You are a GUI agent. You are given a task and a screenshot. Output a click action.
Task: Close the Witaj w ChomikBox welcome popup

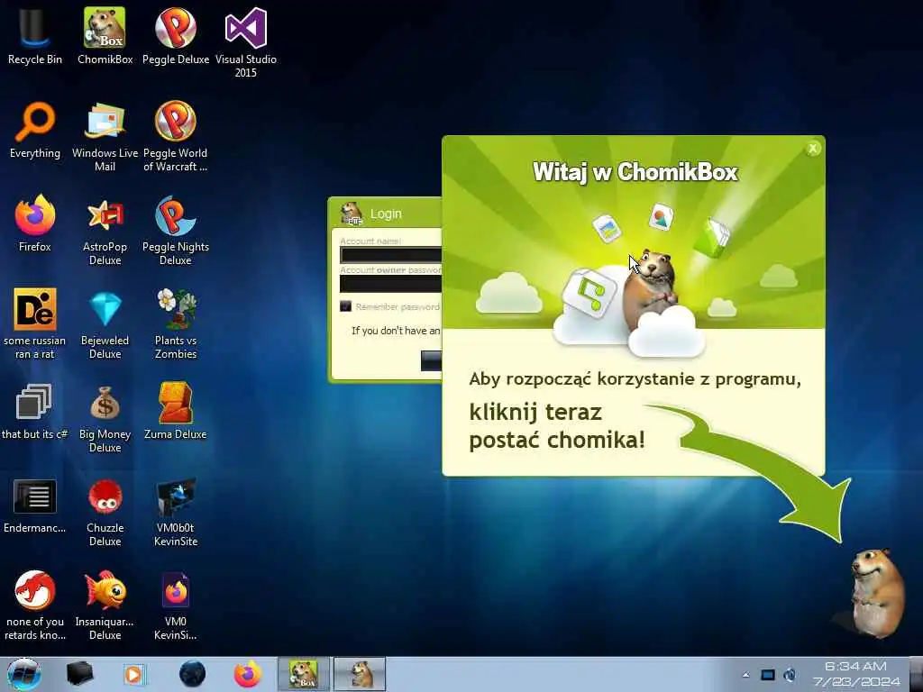tap(813, 149)
